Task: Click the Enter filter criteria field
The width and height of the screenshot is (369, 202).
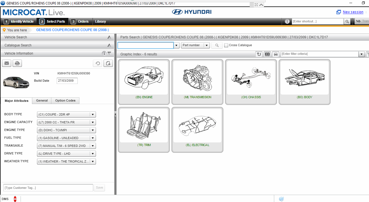Action: point(320,54)
